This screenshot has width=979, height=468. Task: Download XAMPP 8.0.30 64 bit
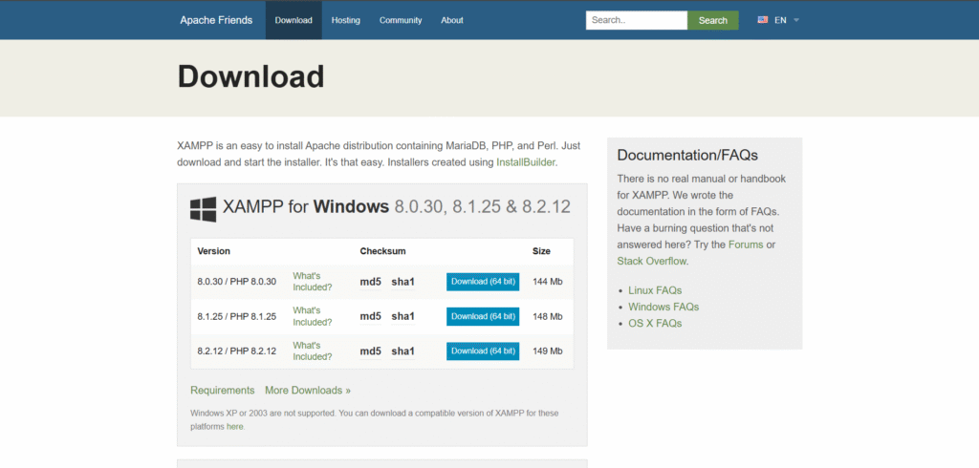point(483,282)
